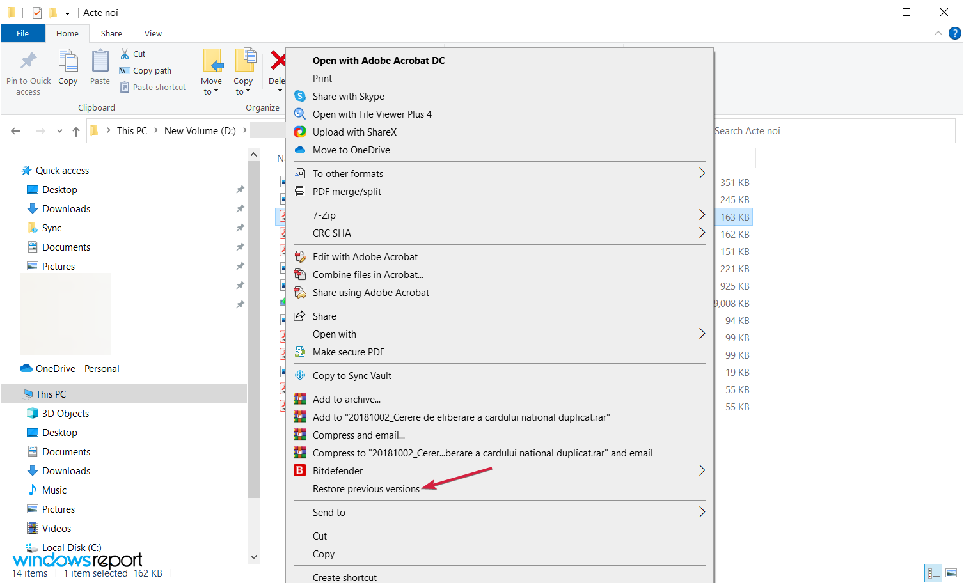Click the Combine files in Acrobat icon
Viewport: 964px width, 583px height.
[300, 275]
